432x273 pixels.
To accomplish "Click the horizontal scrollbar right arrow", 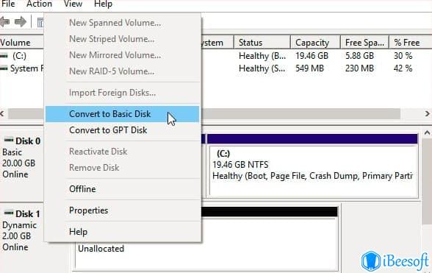I will (427, 114).
